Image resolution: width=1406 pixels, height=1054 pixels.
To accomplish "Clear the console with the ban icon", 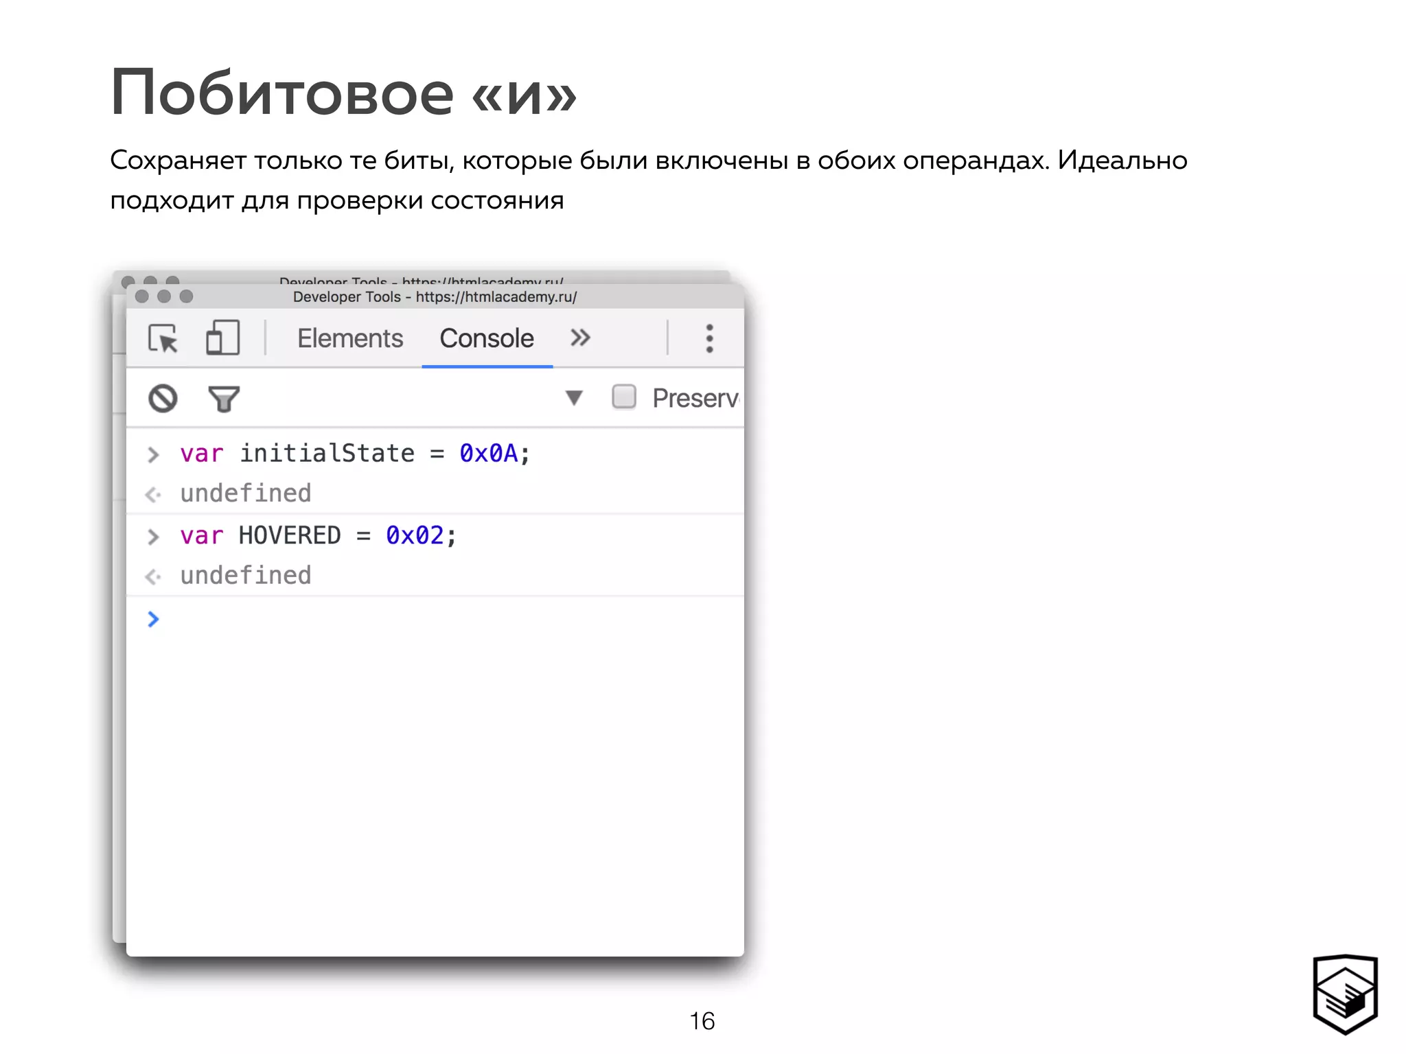I will 163,399.
